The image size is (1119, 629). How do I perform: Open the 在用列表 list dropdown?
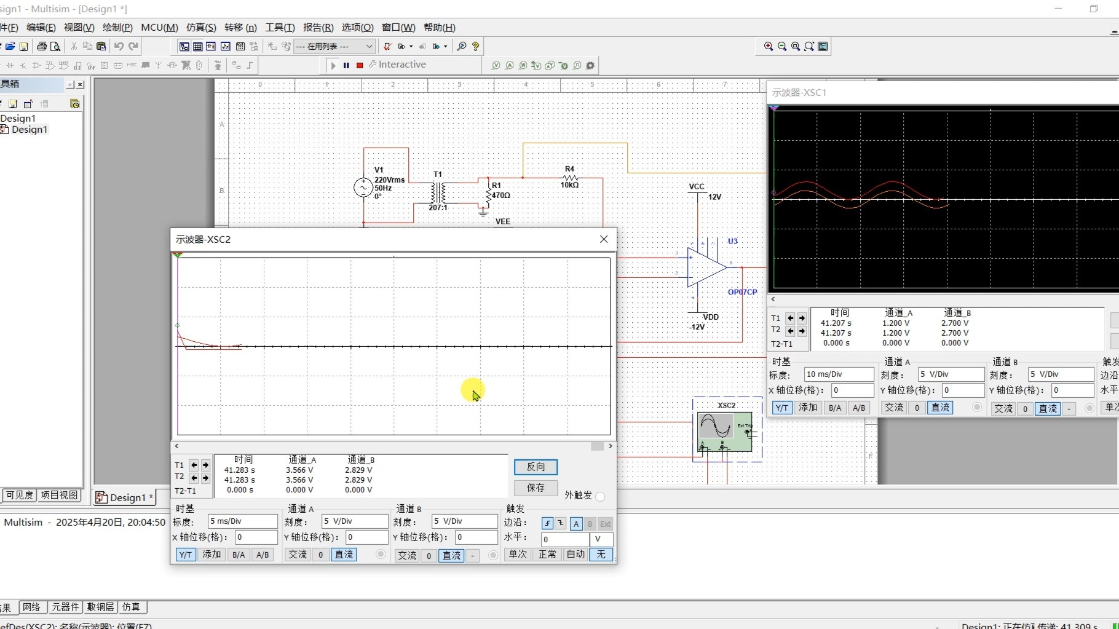pos(368,46)
